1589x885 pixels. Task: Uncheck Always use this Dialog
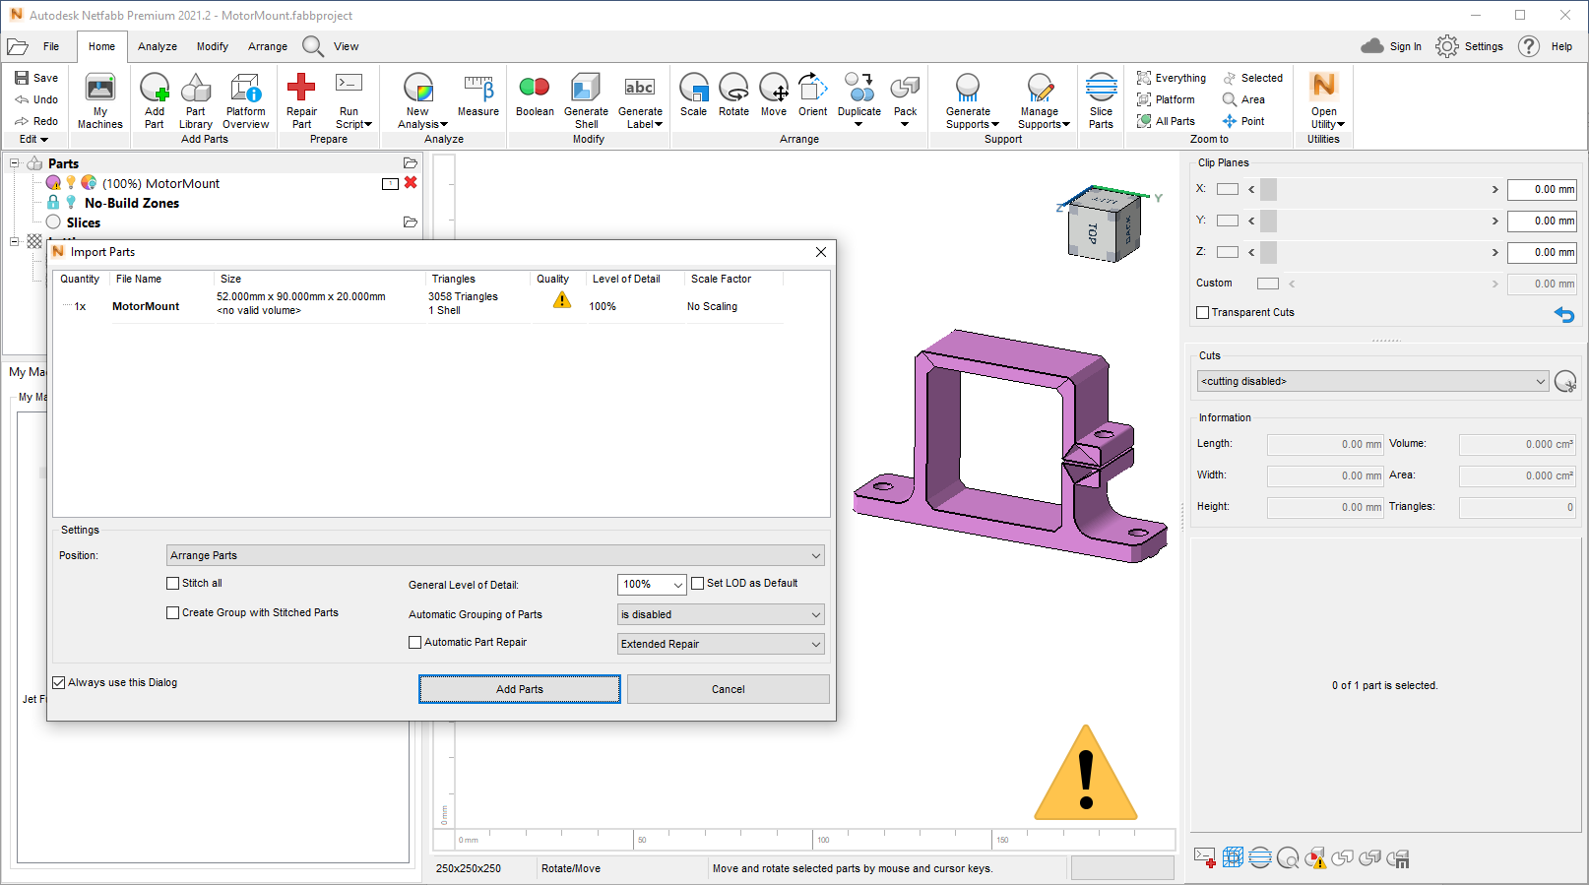[x=59, y=682]
